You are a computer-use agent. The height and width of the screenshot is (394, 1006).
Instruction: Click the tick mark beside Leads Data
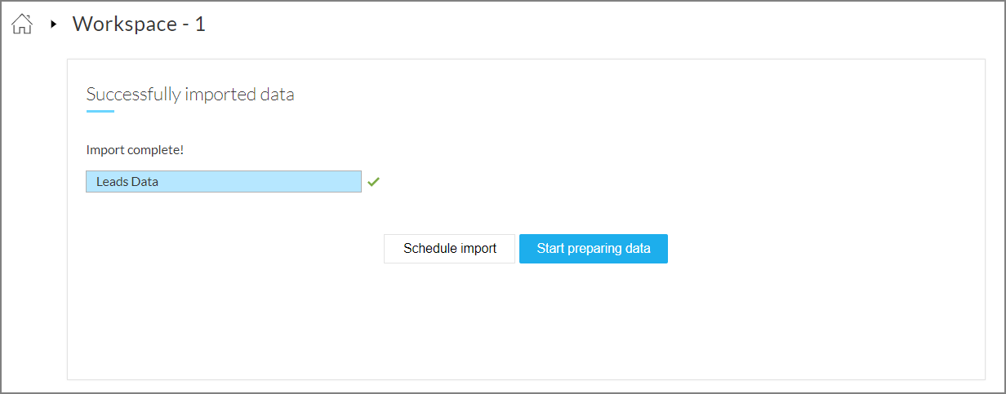tap(373, 182)
